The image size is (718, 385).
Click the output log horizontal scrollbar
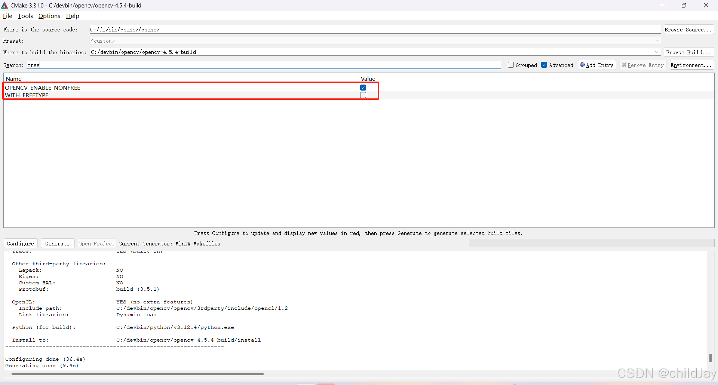pos(137,374)
